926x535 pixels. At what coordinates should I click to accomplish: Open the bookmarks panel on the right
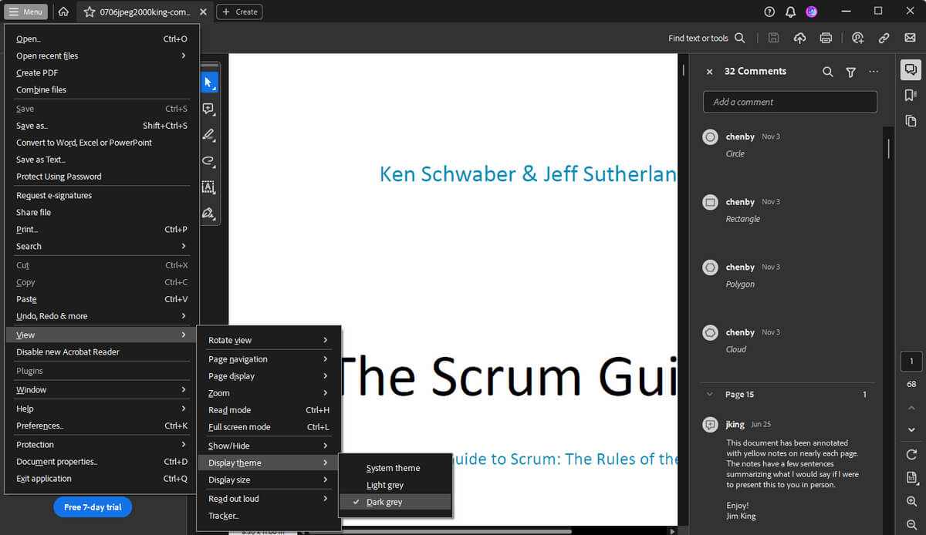pos(911,95)
